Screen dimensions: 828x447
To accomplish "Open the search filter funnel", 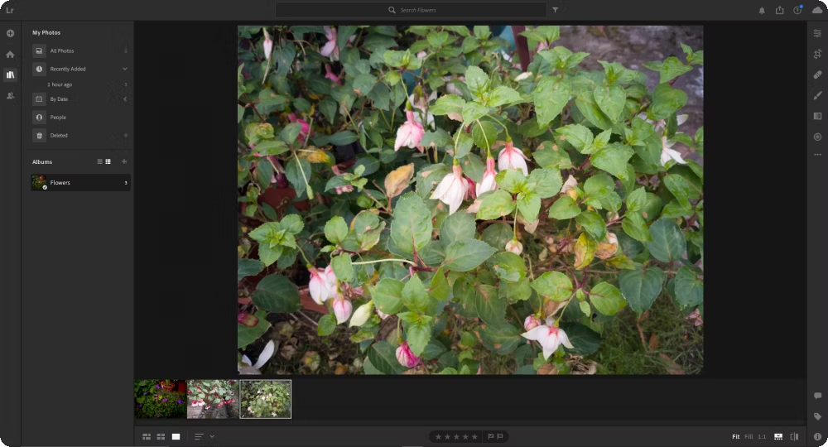I will [x=555, y=10].
